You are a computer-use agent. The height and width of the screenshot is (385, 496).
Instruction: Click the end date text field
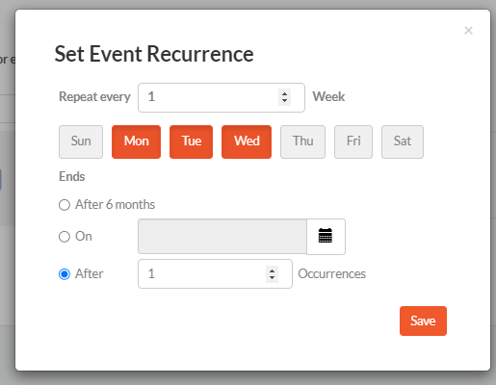222,237
